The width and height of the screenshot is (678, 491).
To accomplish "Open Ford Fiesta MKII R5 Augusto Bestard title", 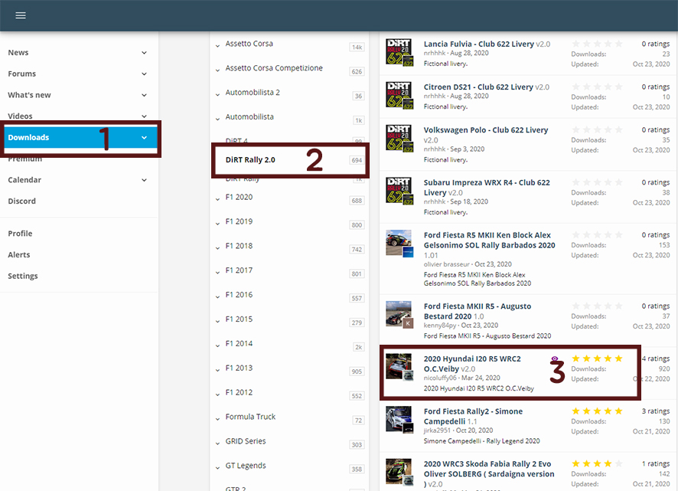I will 478,311.
